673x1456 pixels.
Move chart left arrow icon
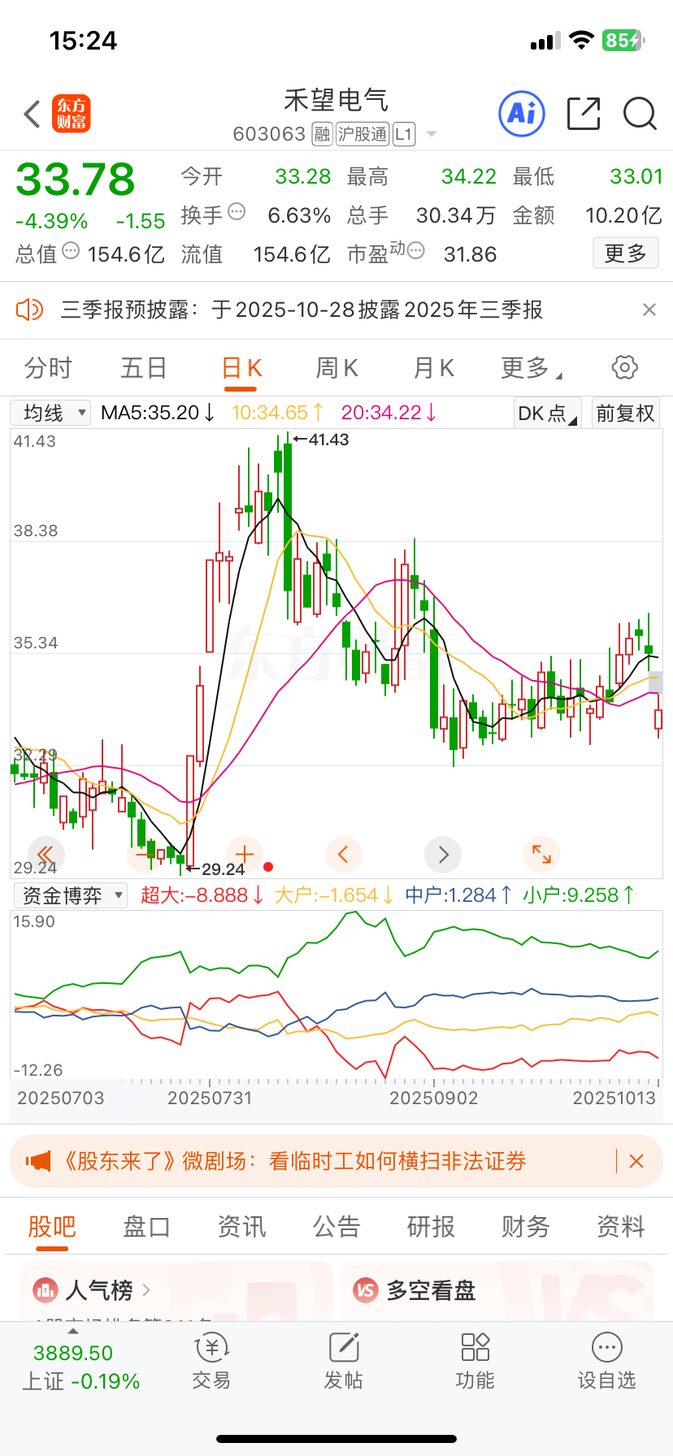coord(343,854)
